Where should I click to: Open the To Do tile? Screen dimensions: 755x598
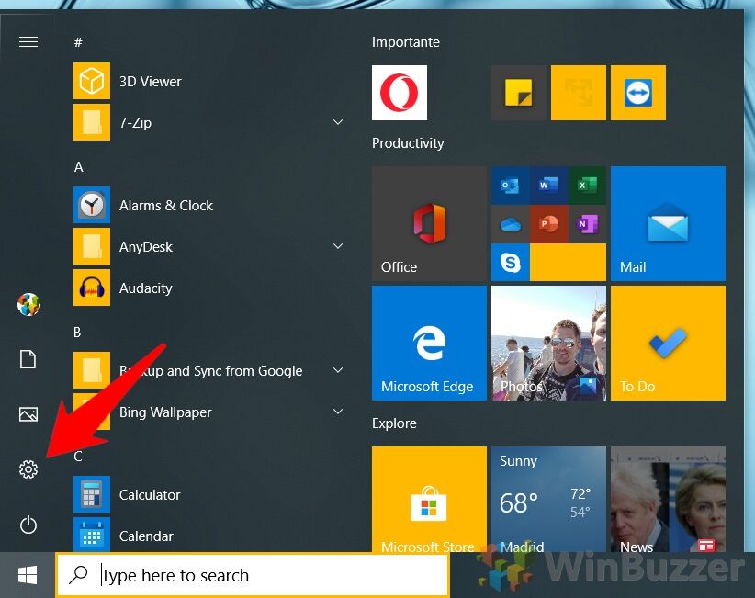click(668, 343)
